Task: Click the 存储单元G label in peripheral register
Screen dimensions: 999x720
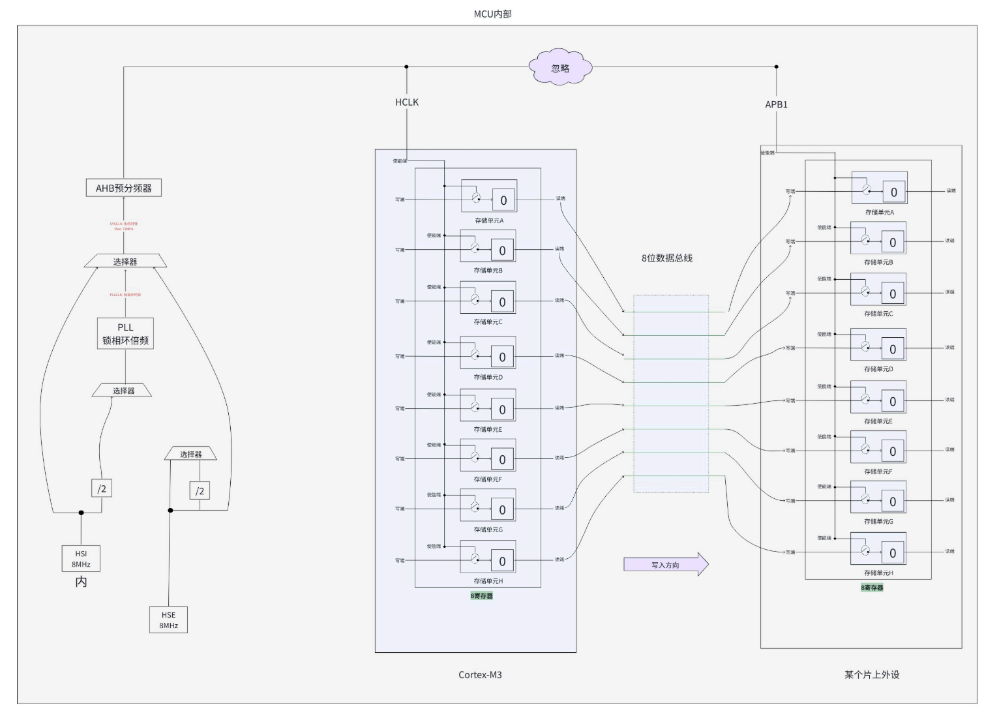Action: tap(878, 522)
